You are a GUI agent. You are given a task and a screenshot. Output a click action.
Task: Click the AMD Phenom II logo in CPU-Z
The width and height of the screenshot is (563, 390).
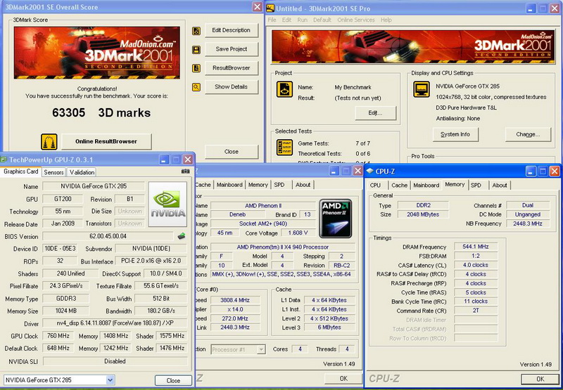[336, 219]
